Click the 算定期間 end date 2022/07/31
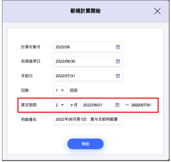 point(141,105)
